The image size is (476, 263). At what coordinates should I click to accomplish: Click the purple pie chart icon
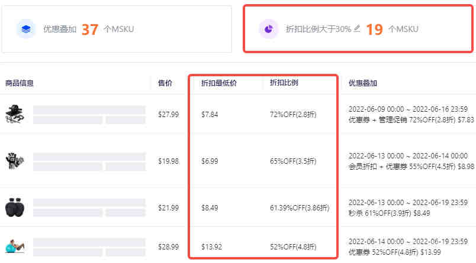[268, 29]
